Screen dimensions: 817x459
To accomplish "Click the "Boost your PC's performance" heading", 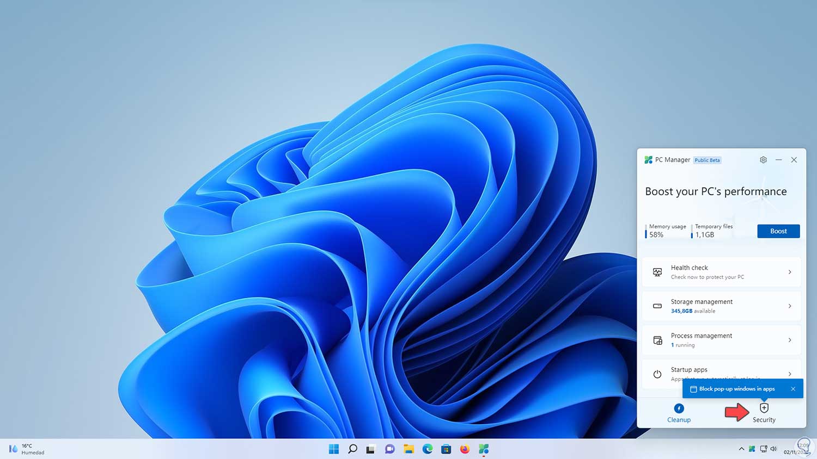I will (716, 191).
